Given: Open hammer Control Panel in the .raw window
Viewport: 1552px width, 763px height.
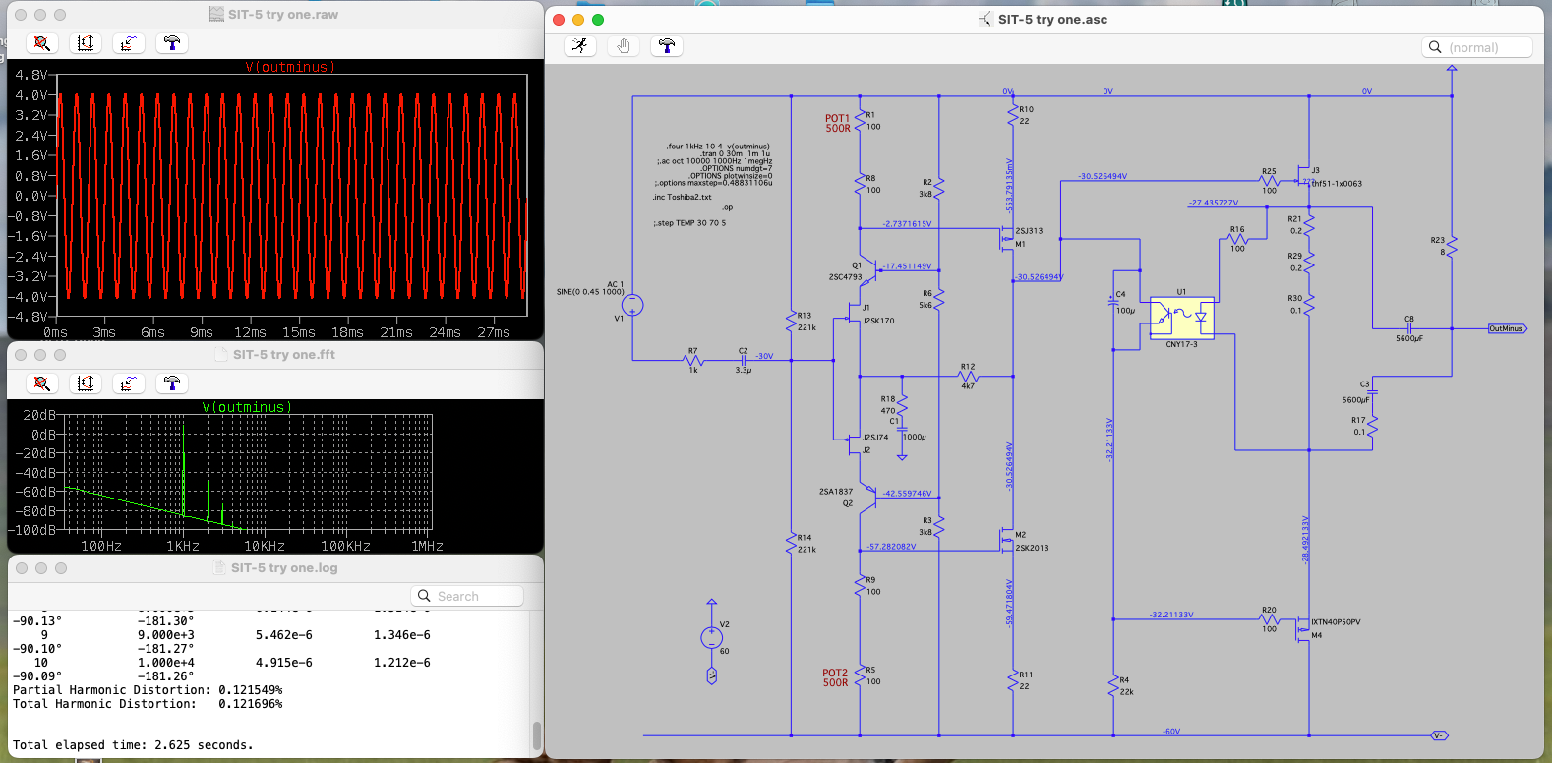Looking at the screenshot, I should coord(172,43).
